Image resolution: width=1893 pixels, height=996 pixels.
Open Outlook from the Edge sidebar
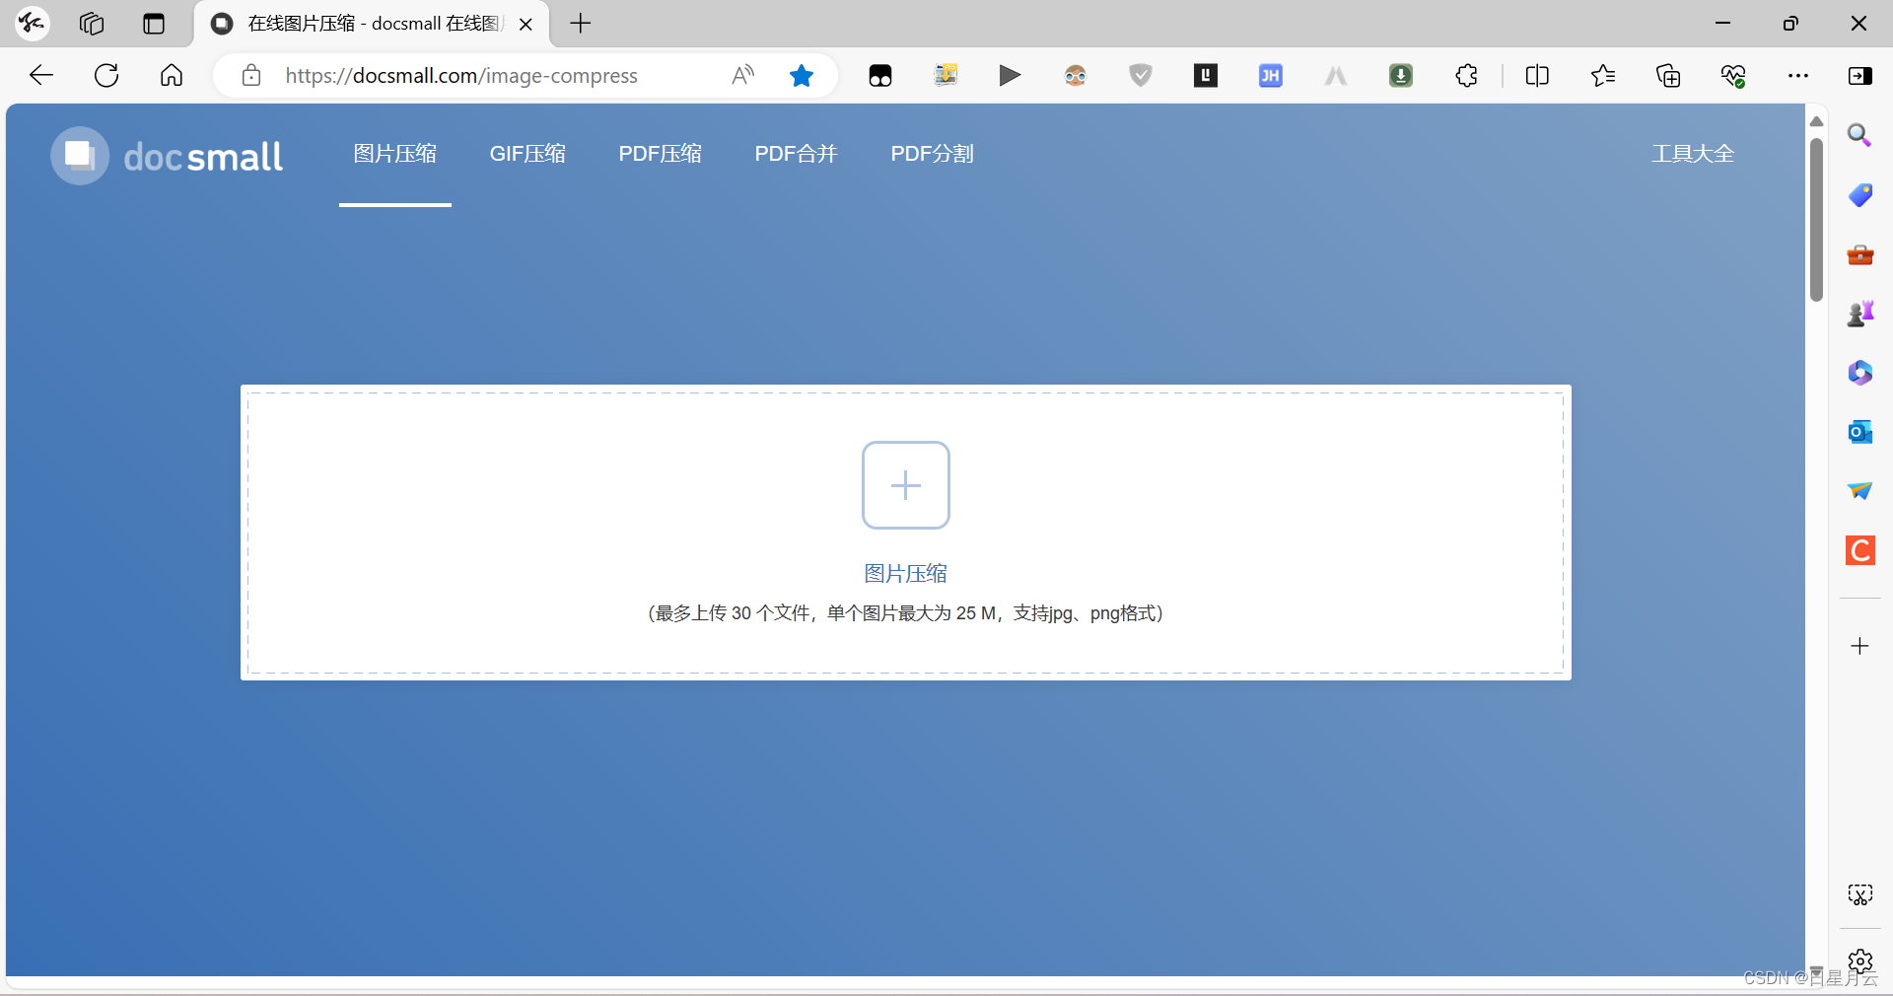1858,432
